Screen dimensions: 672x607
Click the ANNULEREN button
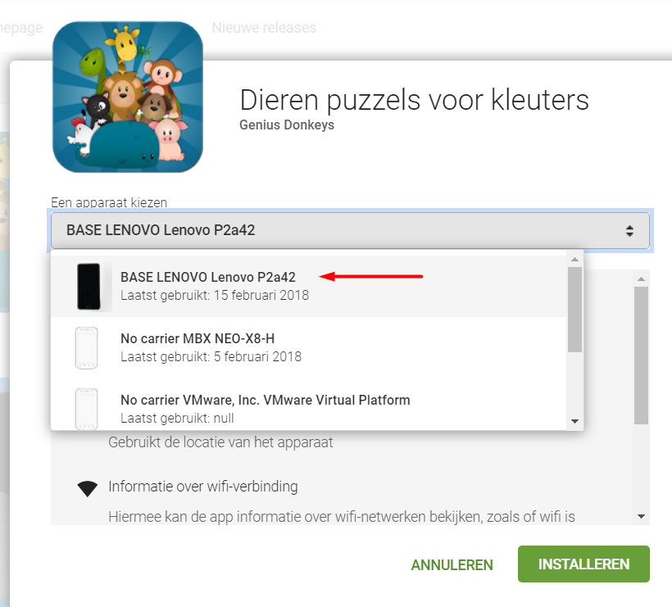pos(452,565)
